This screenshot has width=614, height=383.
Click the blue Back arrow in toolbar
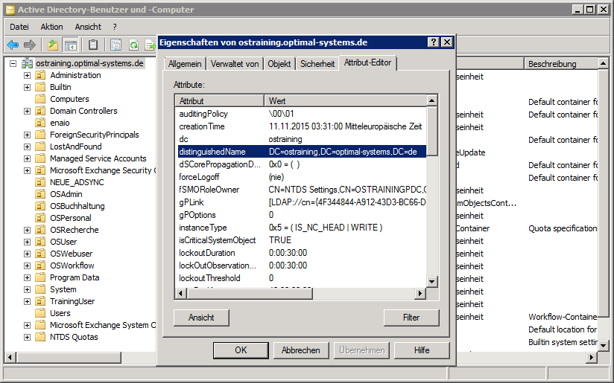click(x=13, y=45)
